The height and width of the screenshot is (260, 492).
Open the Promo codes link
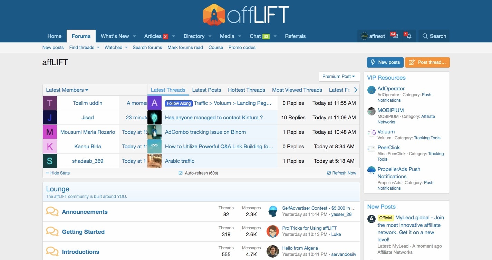pos(242,47)
